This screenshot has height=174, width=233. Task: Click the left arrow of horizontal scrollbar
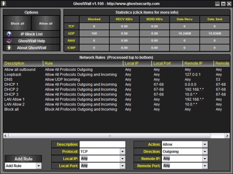(6, 136)
